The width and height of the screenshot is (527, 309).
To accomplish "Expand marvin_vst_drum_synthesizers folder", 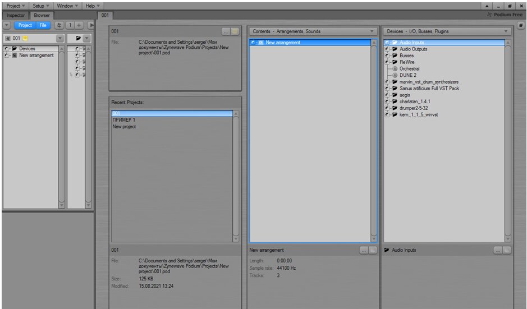I will pyautogui.click(x=387, y=82).
